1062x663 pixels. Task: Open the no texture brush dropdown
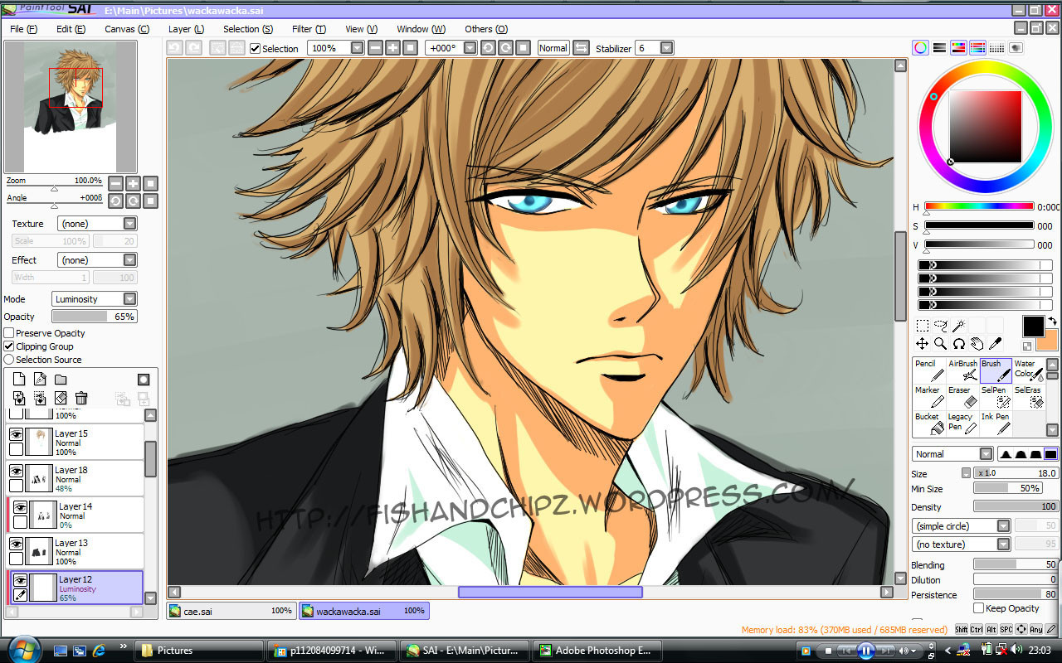(x=961, y=544)
